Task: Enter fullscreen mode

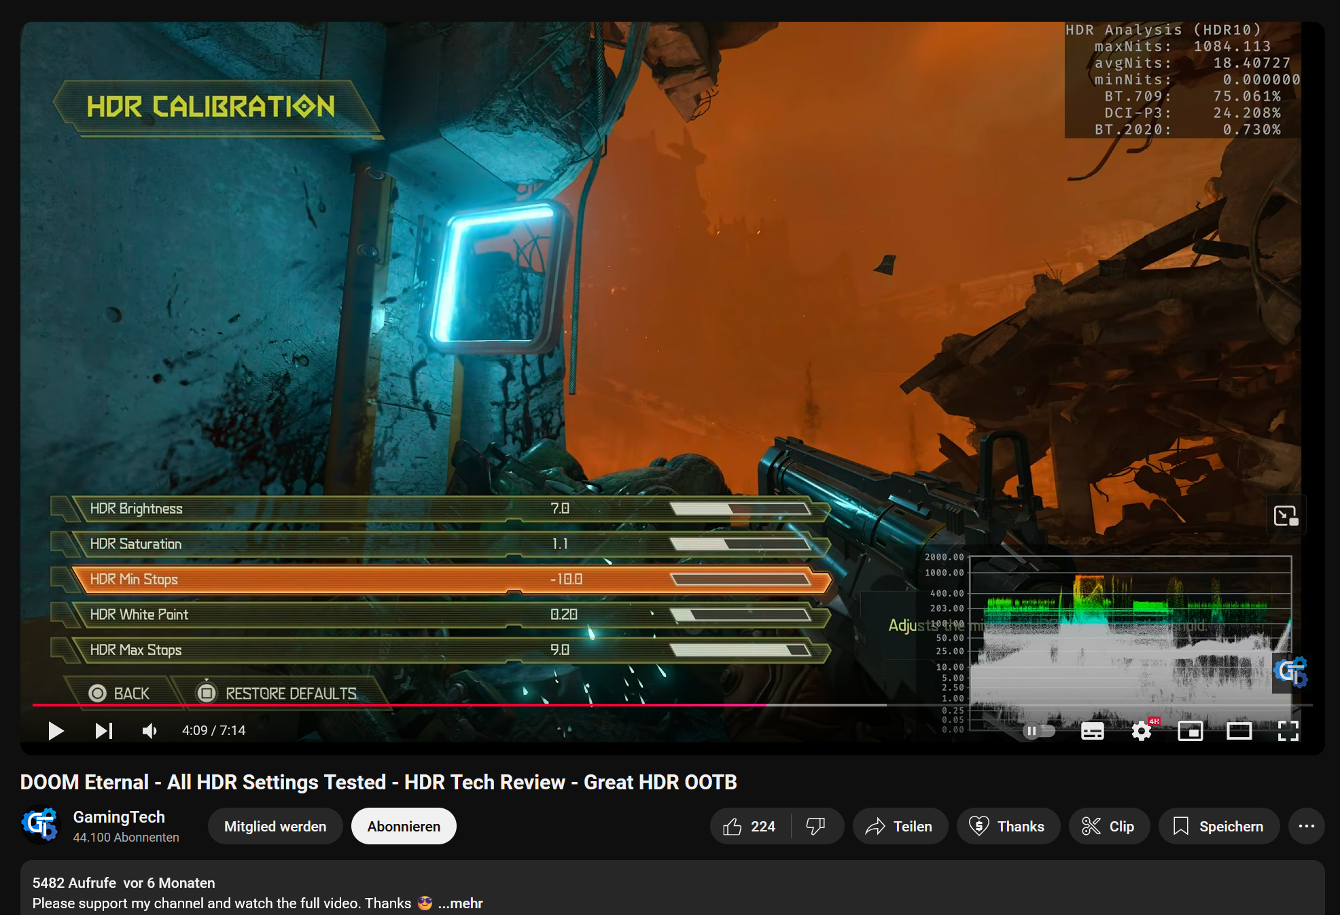Action: [x=1288, y=731]
